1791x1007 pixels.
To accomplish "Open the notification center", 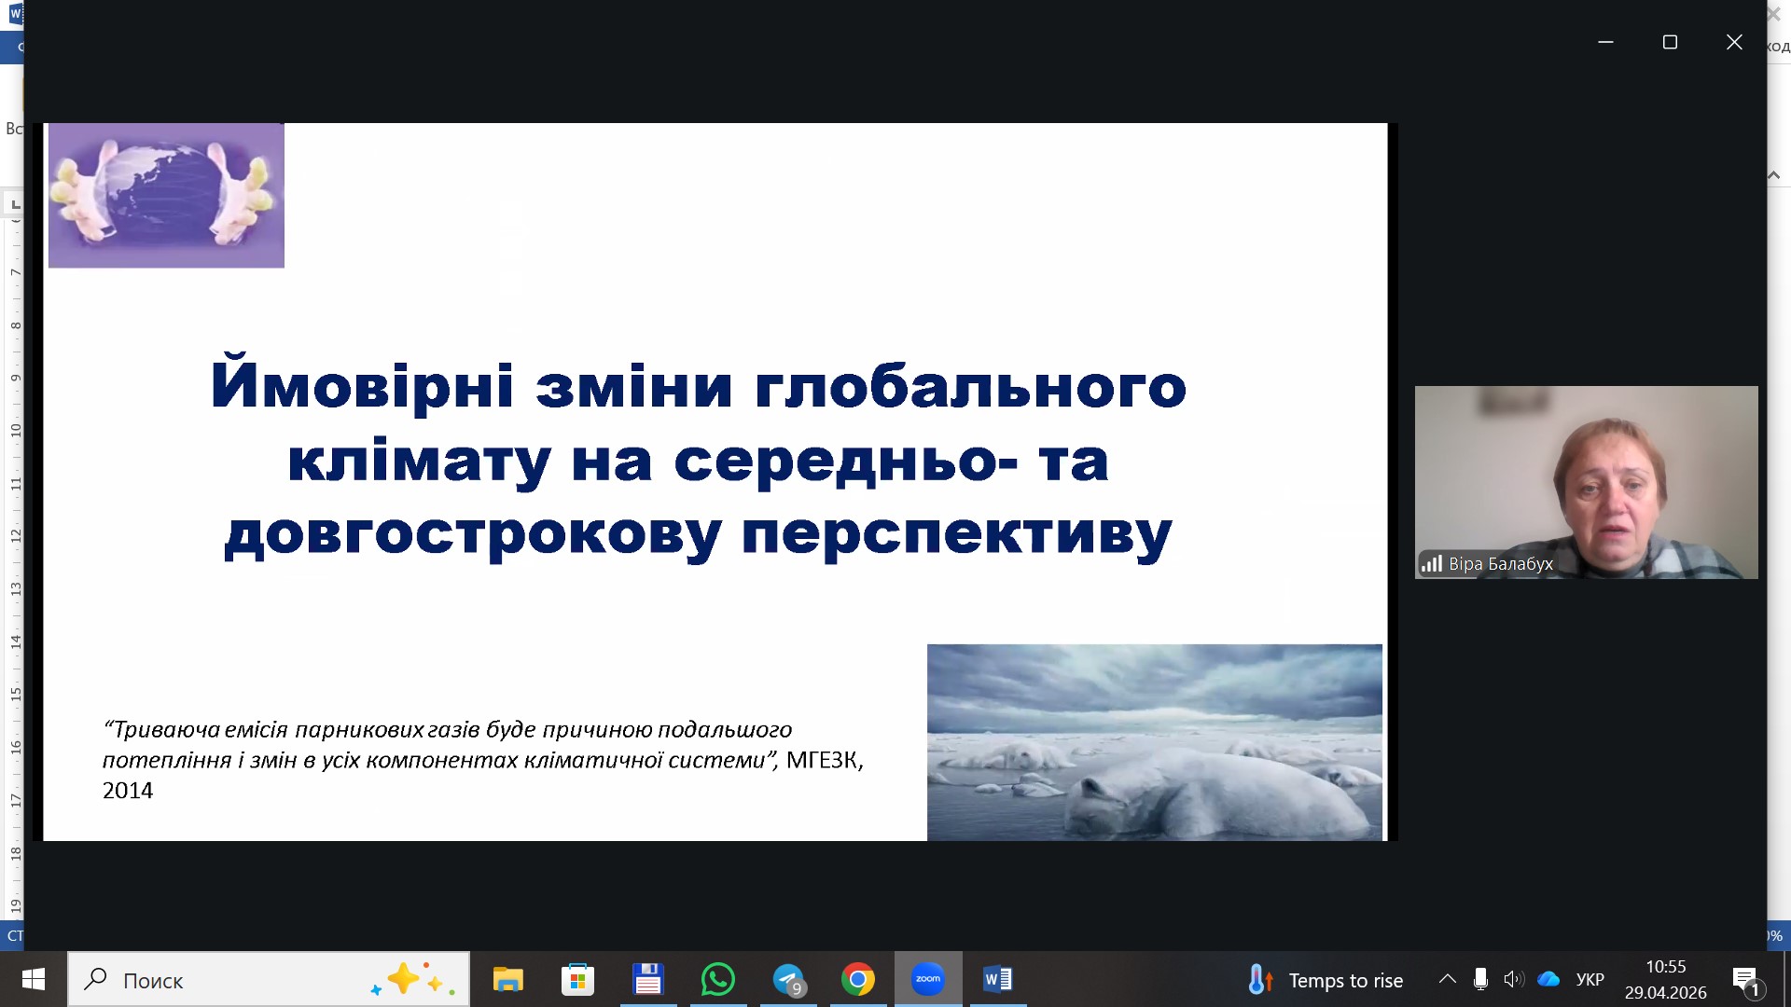I will tap(1746, 980).
